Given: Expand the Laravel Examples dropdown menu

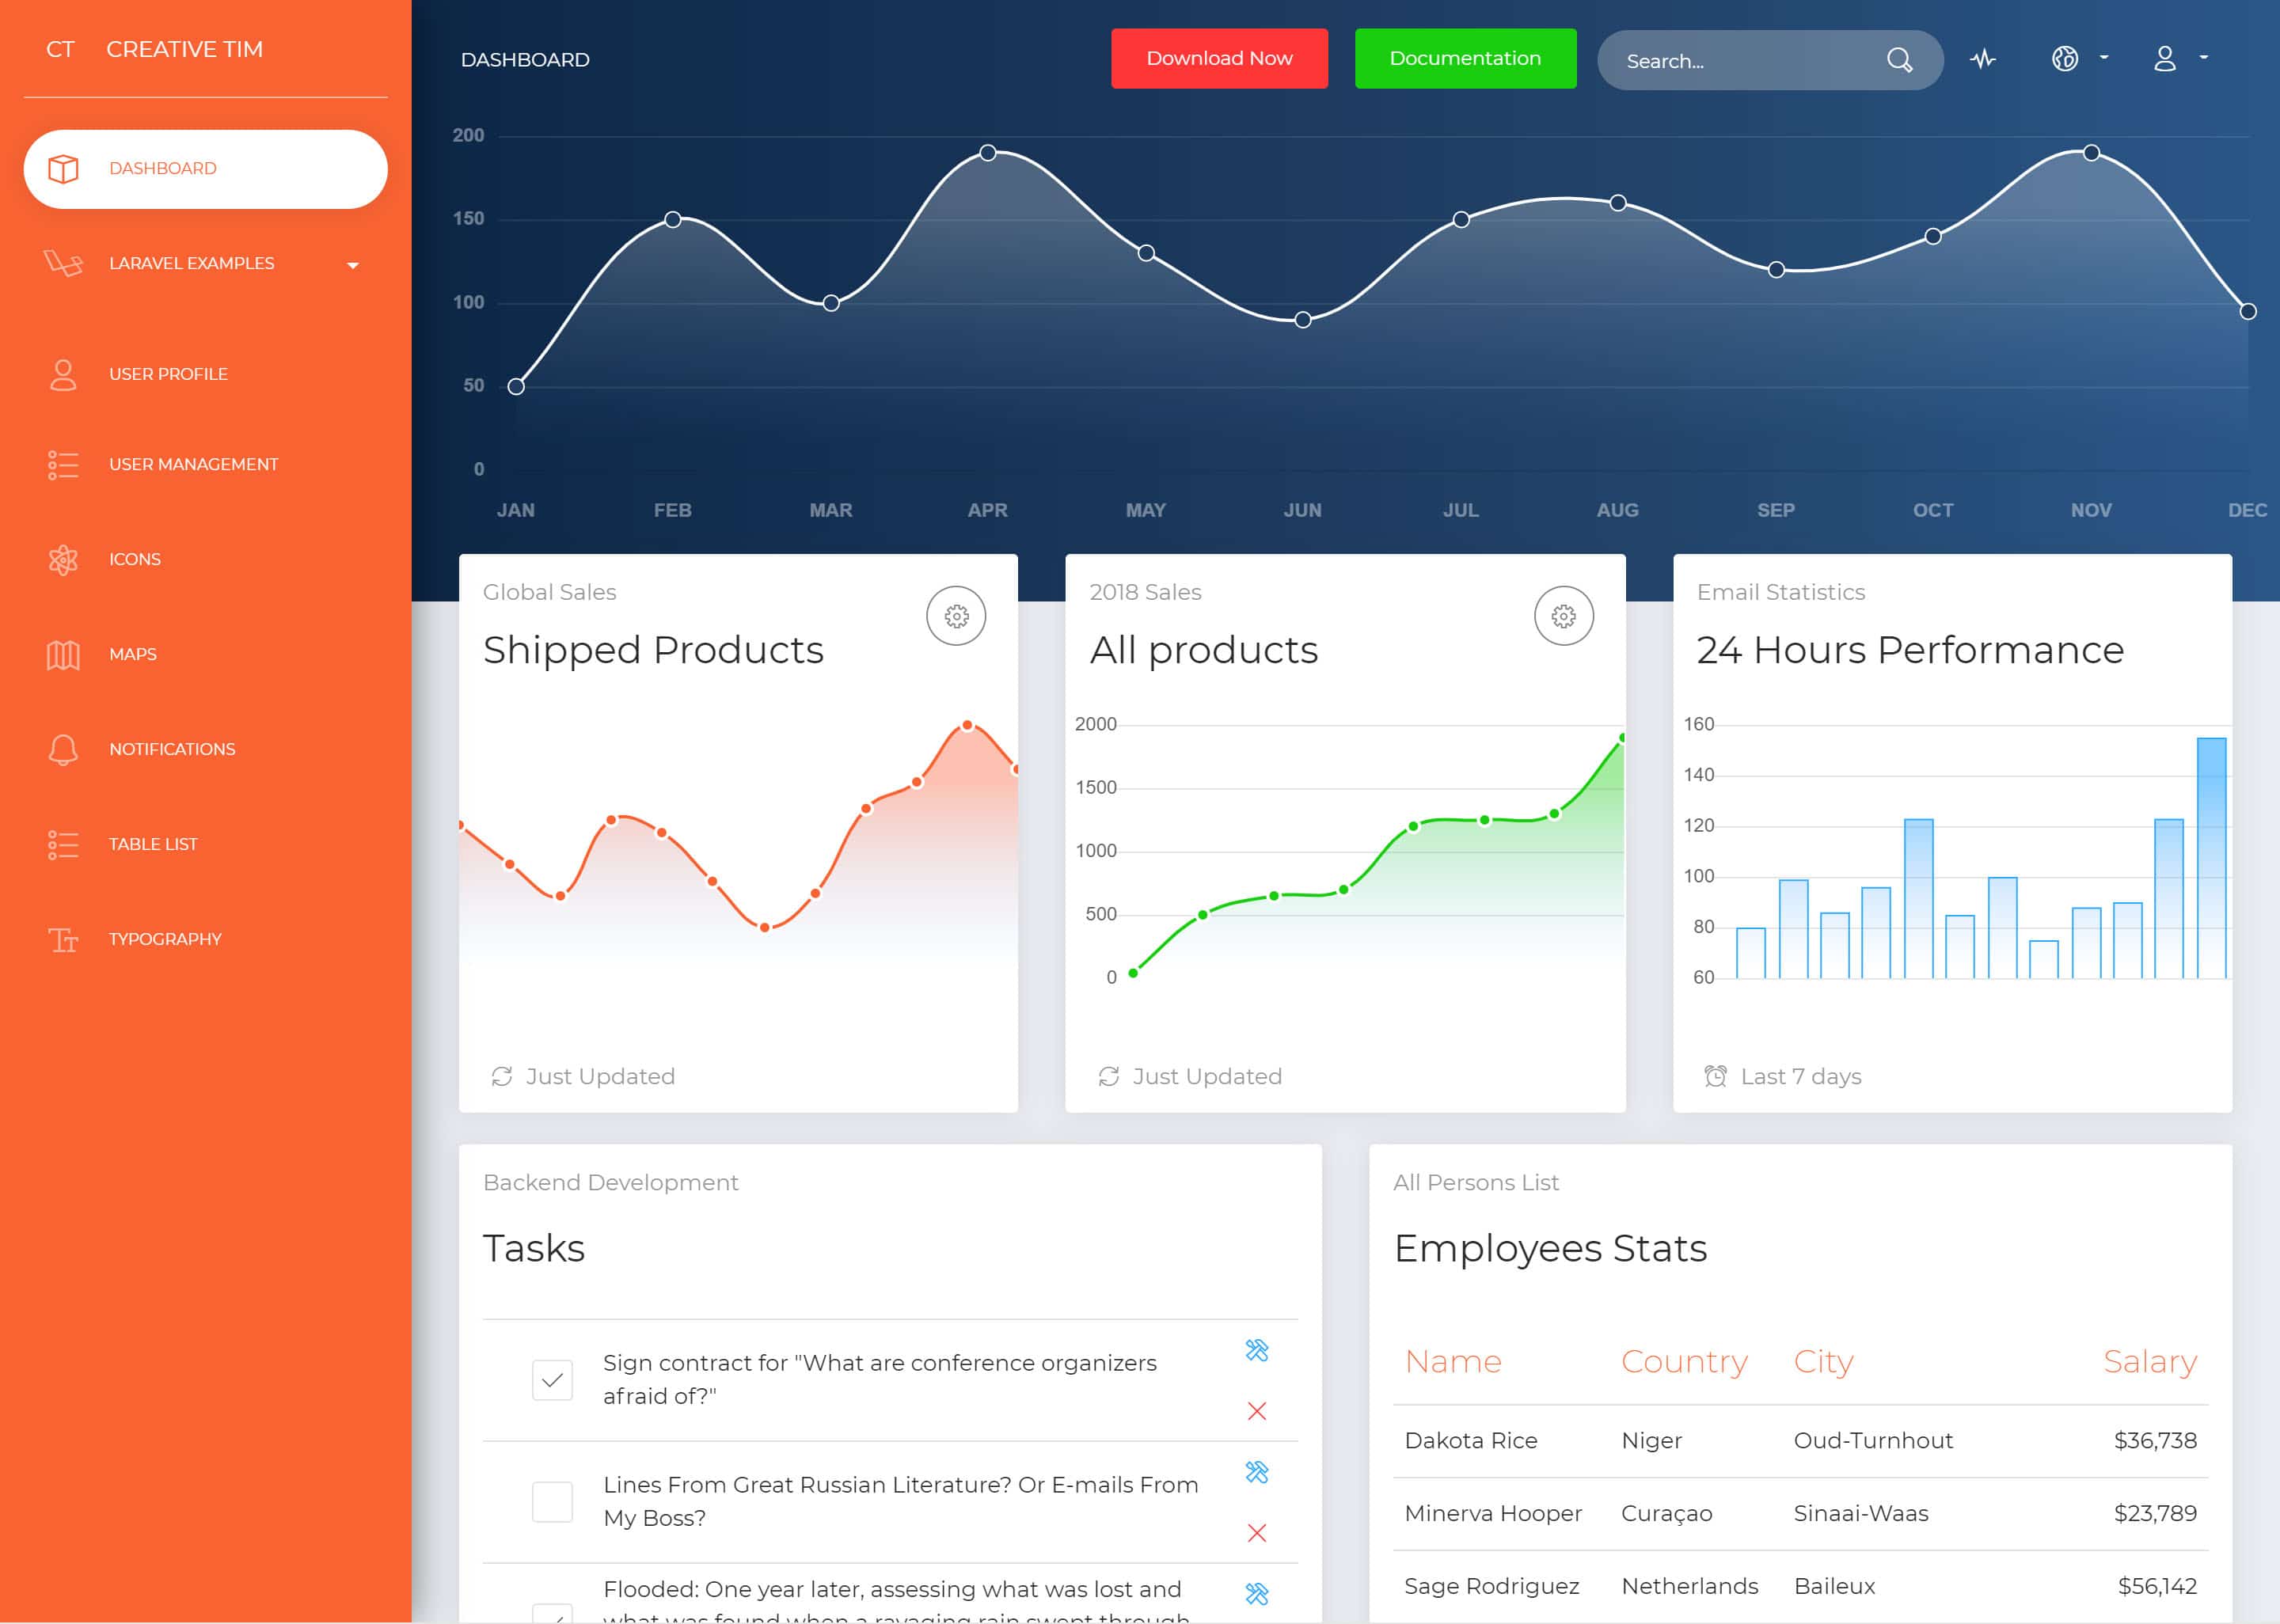Looking at the screenshot, I should coord(202,264).
